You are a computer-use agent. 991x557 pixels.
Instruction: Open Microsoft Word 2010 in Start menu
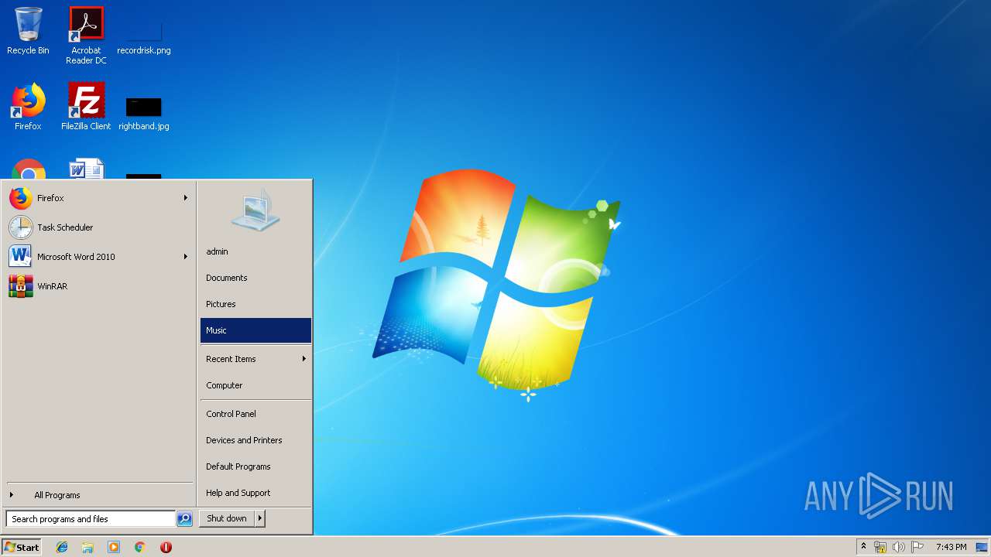tap(98, 257)
